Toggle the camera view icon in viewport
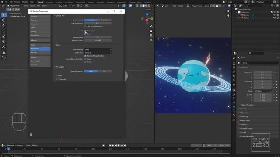This screenshot has width=280, height=157. [151, 35]
